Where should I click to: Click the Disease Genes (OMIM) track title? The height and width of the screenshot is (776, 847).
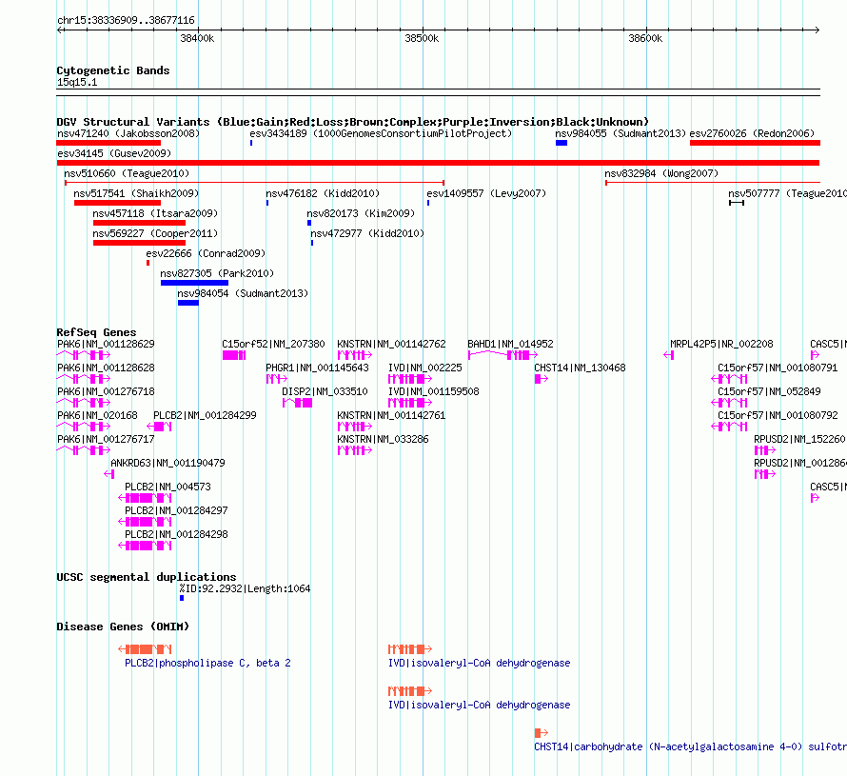[123, 627]
